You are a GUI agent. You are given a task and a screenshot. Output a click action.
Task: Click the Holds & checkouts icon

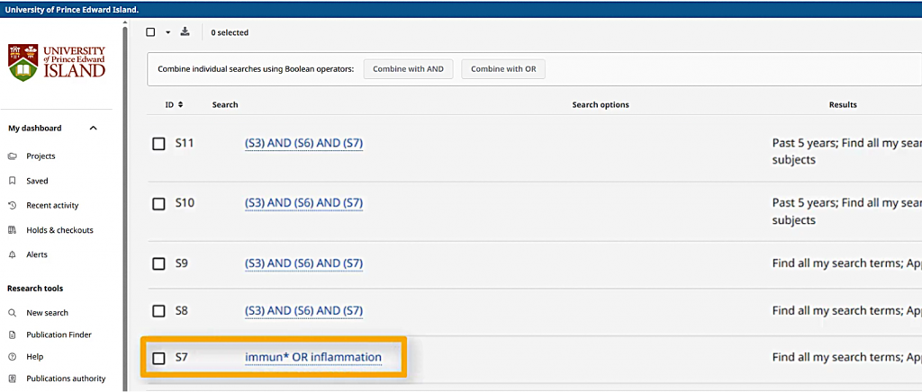click(x=13, y=230)
